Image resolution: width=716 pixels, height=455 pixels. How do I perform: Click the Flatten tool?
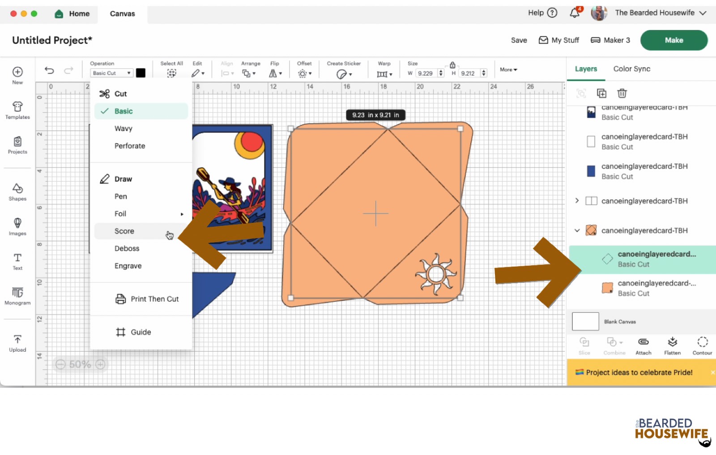(x=673, y=346)
